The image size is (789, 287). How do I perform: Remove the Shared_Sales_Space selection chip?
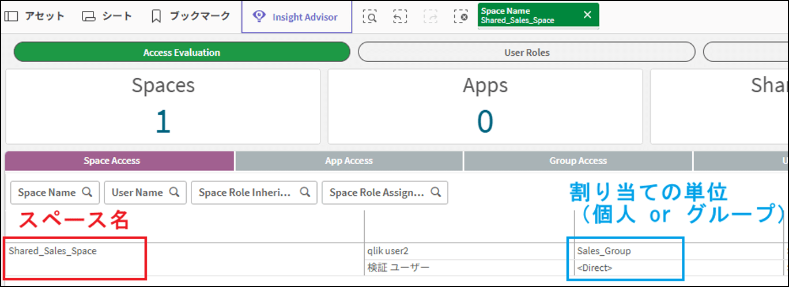[x=587, y=15]
